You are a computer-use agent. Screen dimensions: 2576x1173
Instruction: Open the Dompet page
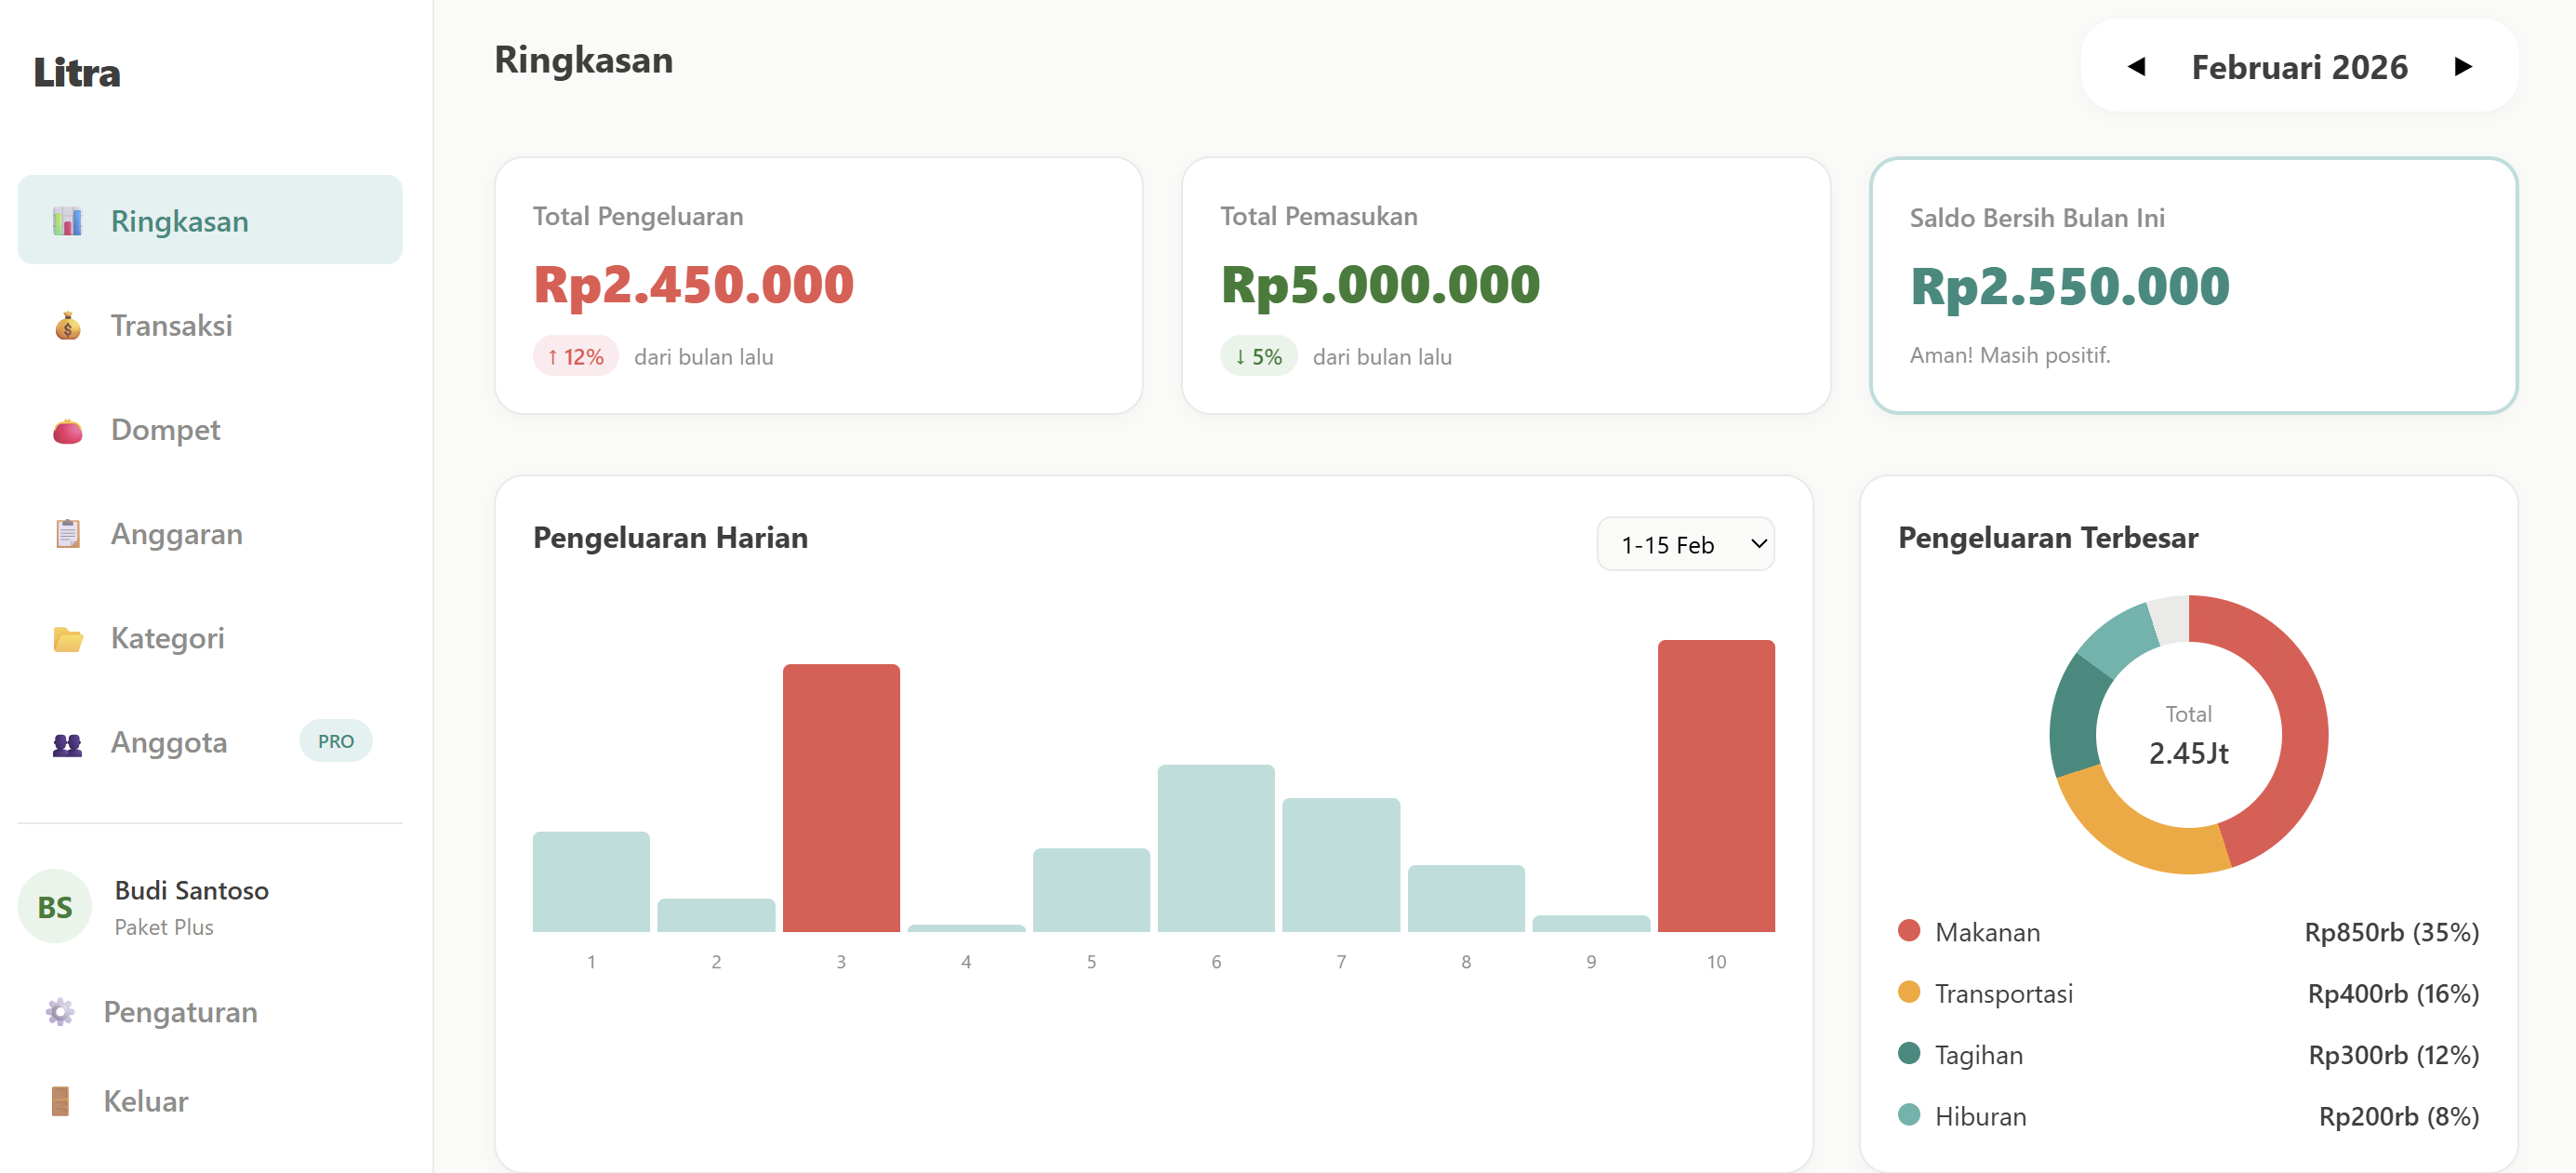click(210, 430)
